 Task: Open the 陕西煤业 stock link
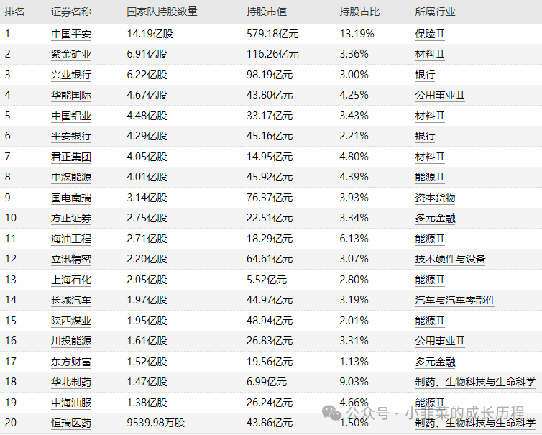[x=71, y=321]
